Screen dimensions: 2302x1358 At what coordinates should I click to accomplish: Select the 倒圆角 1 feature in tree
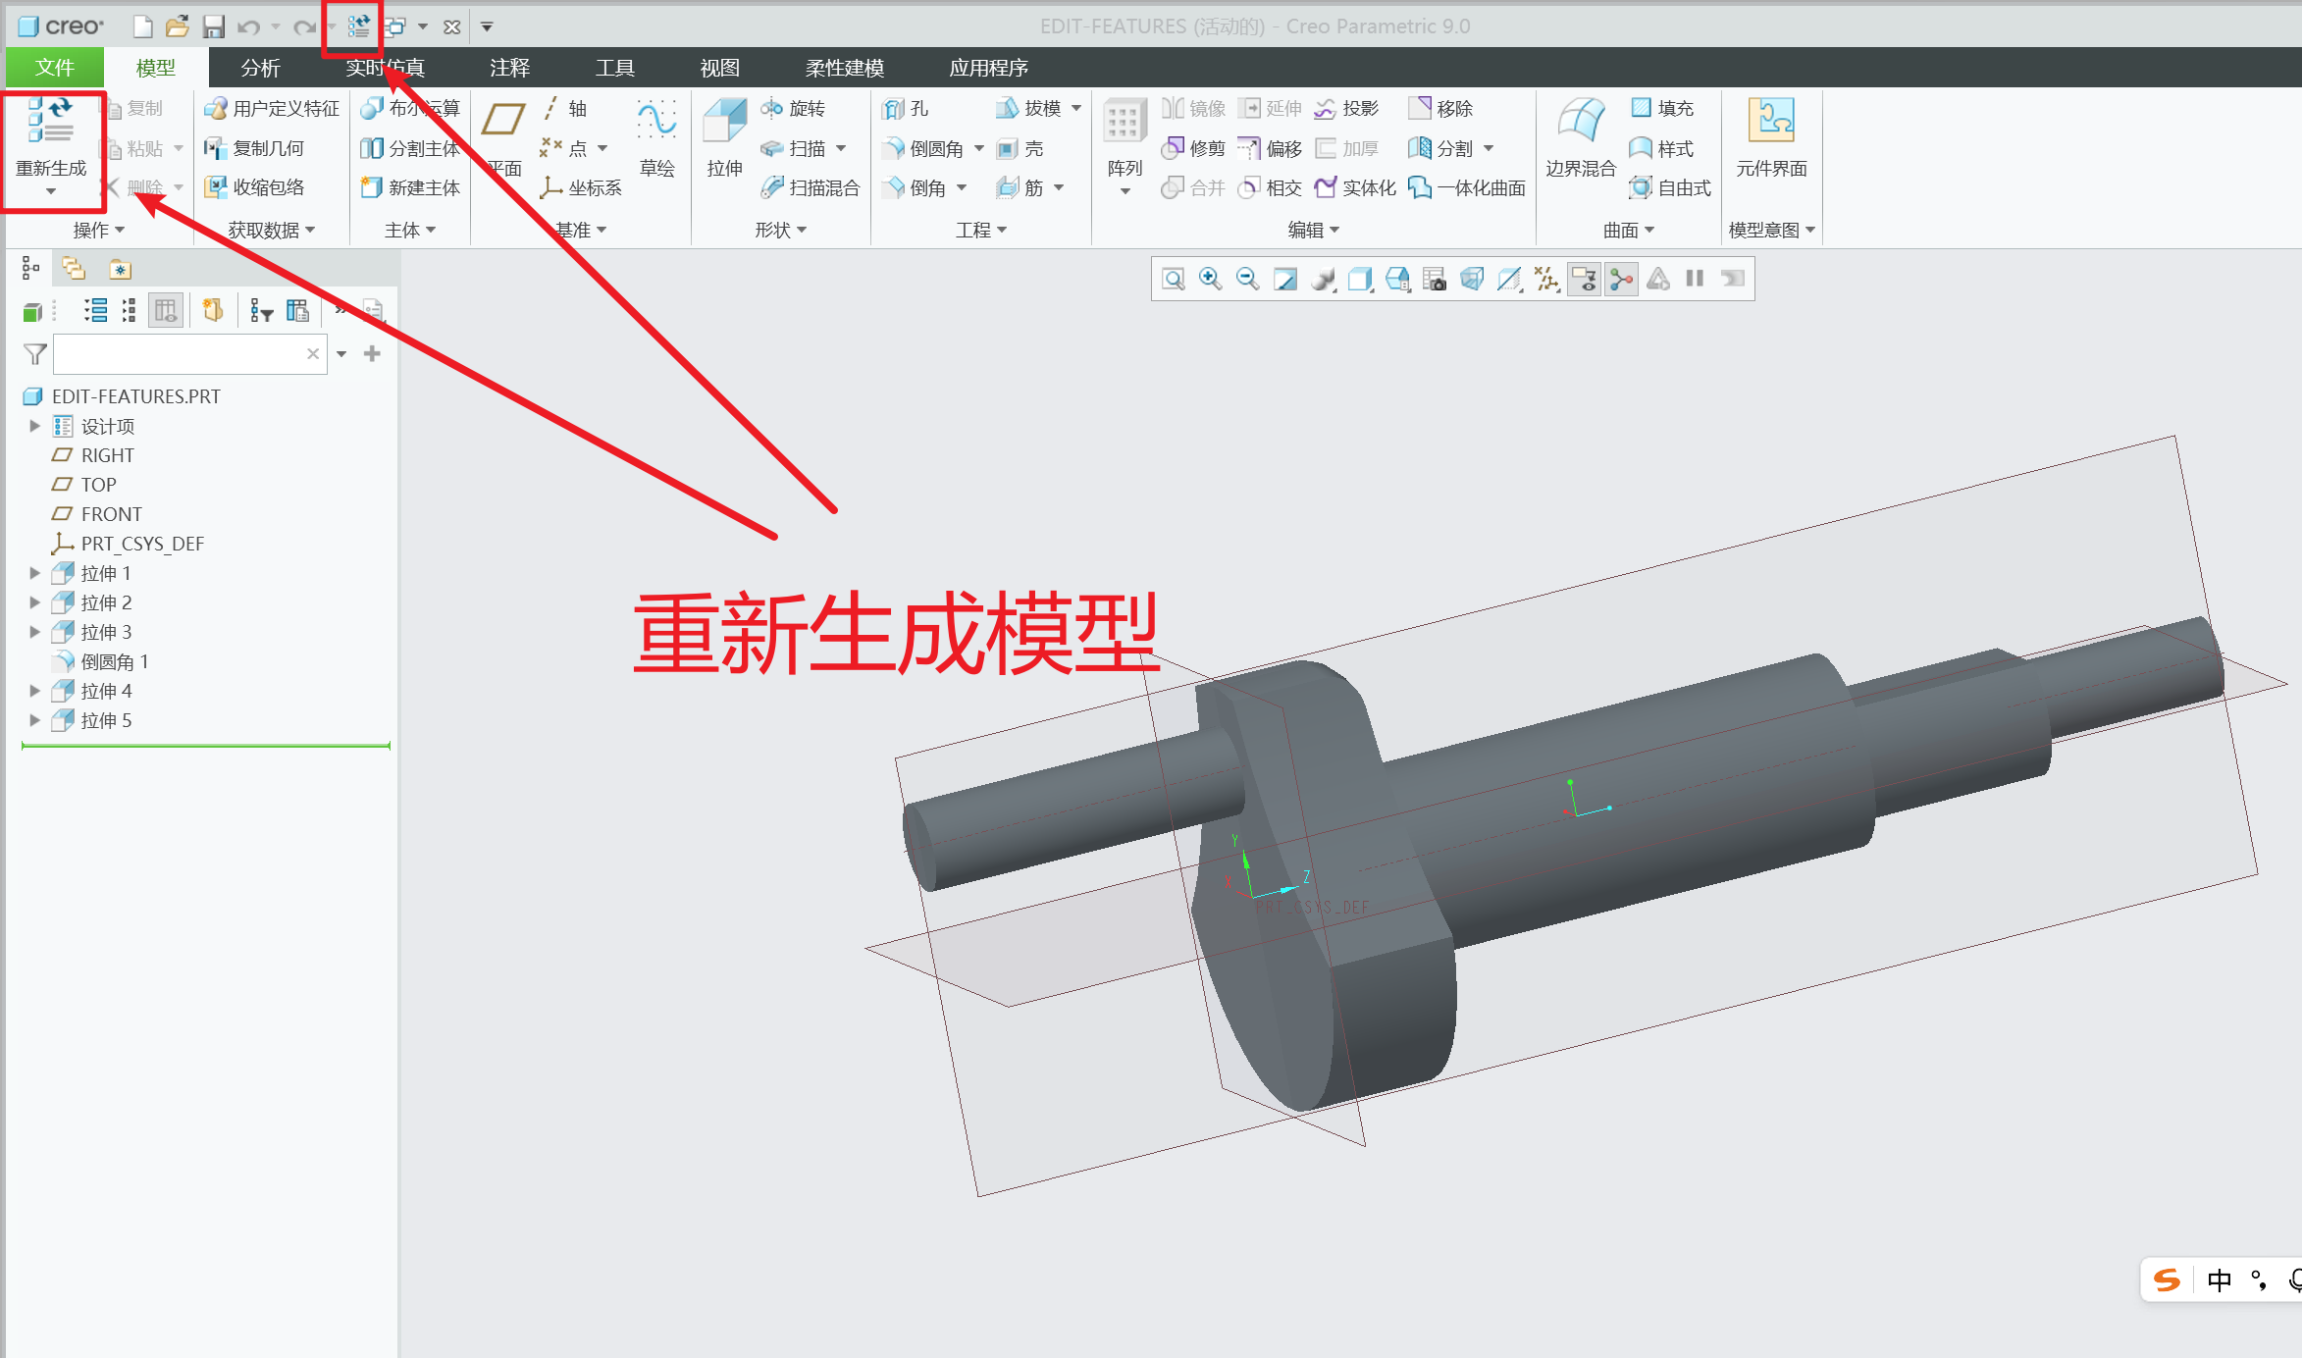click(x=114, y=661)
